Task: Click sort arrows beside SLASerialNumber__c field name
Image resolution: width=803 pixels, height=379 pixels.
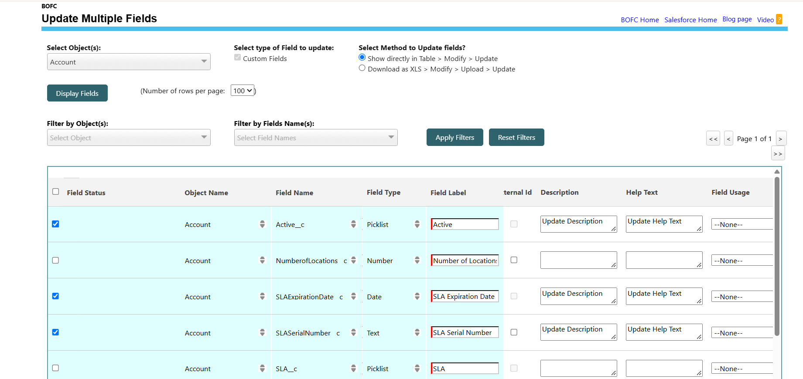Action: click(353, 333)
